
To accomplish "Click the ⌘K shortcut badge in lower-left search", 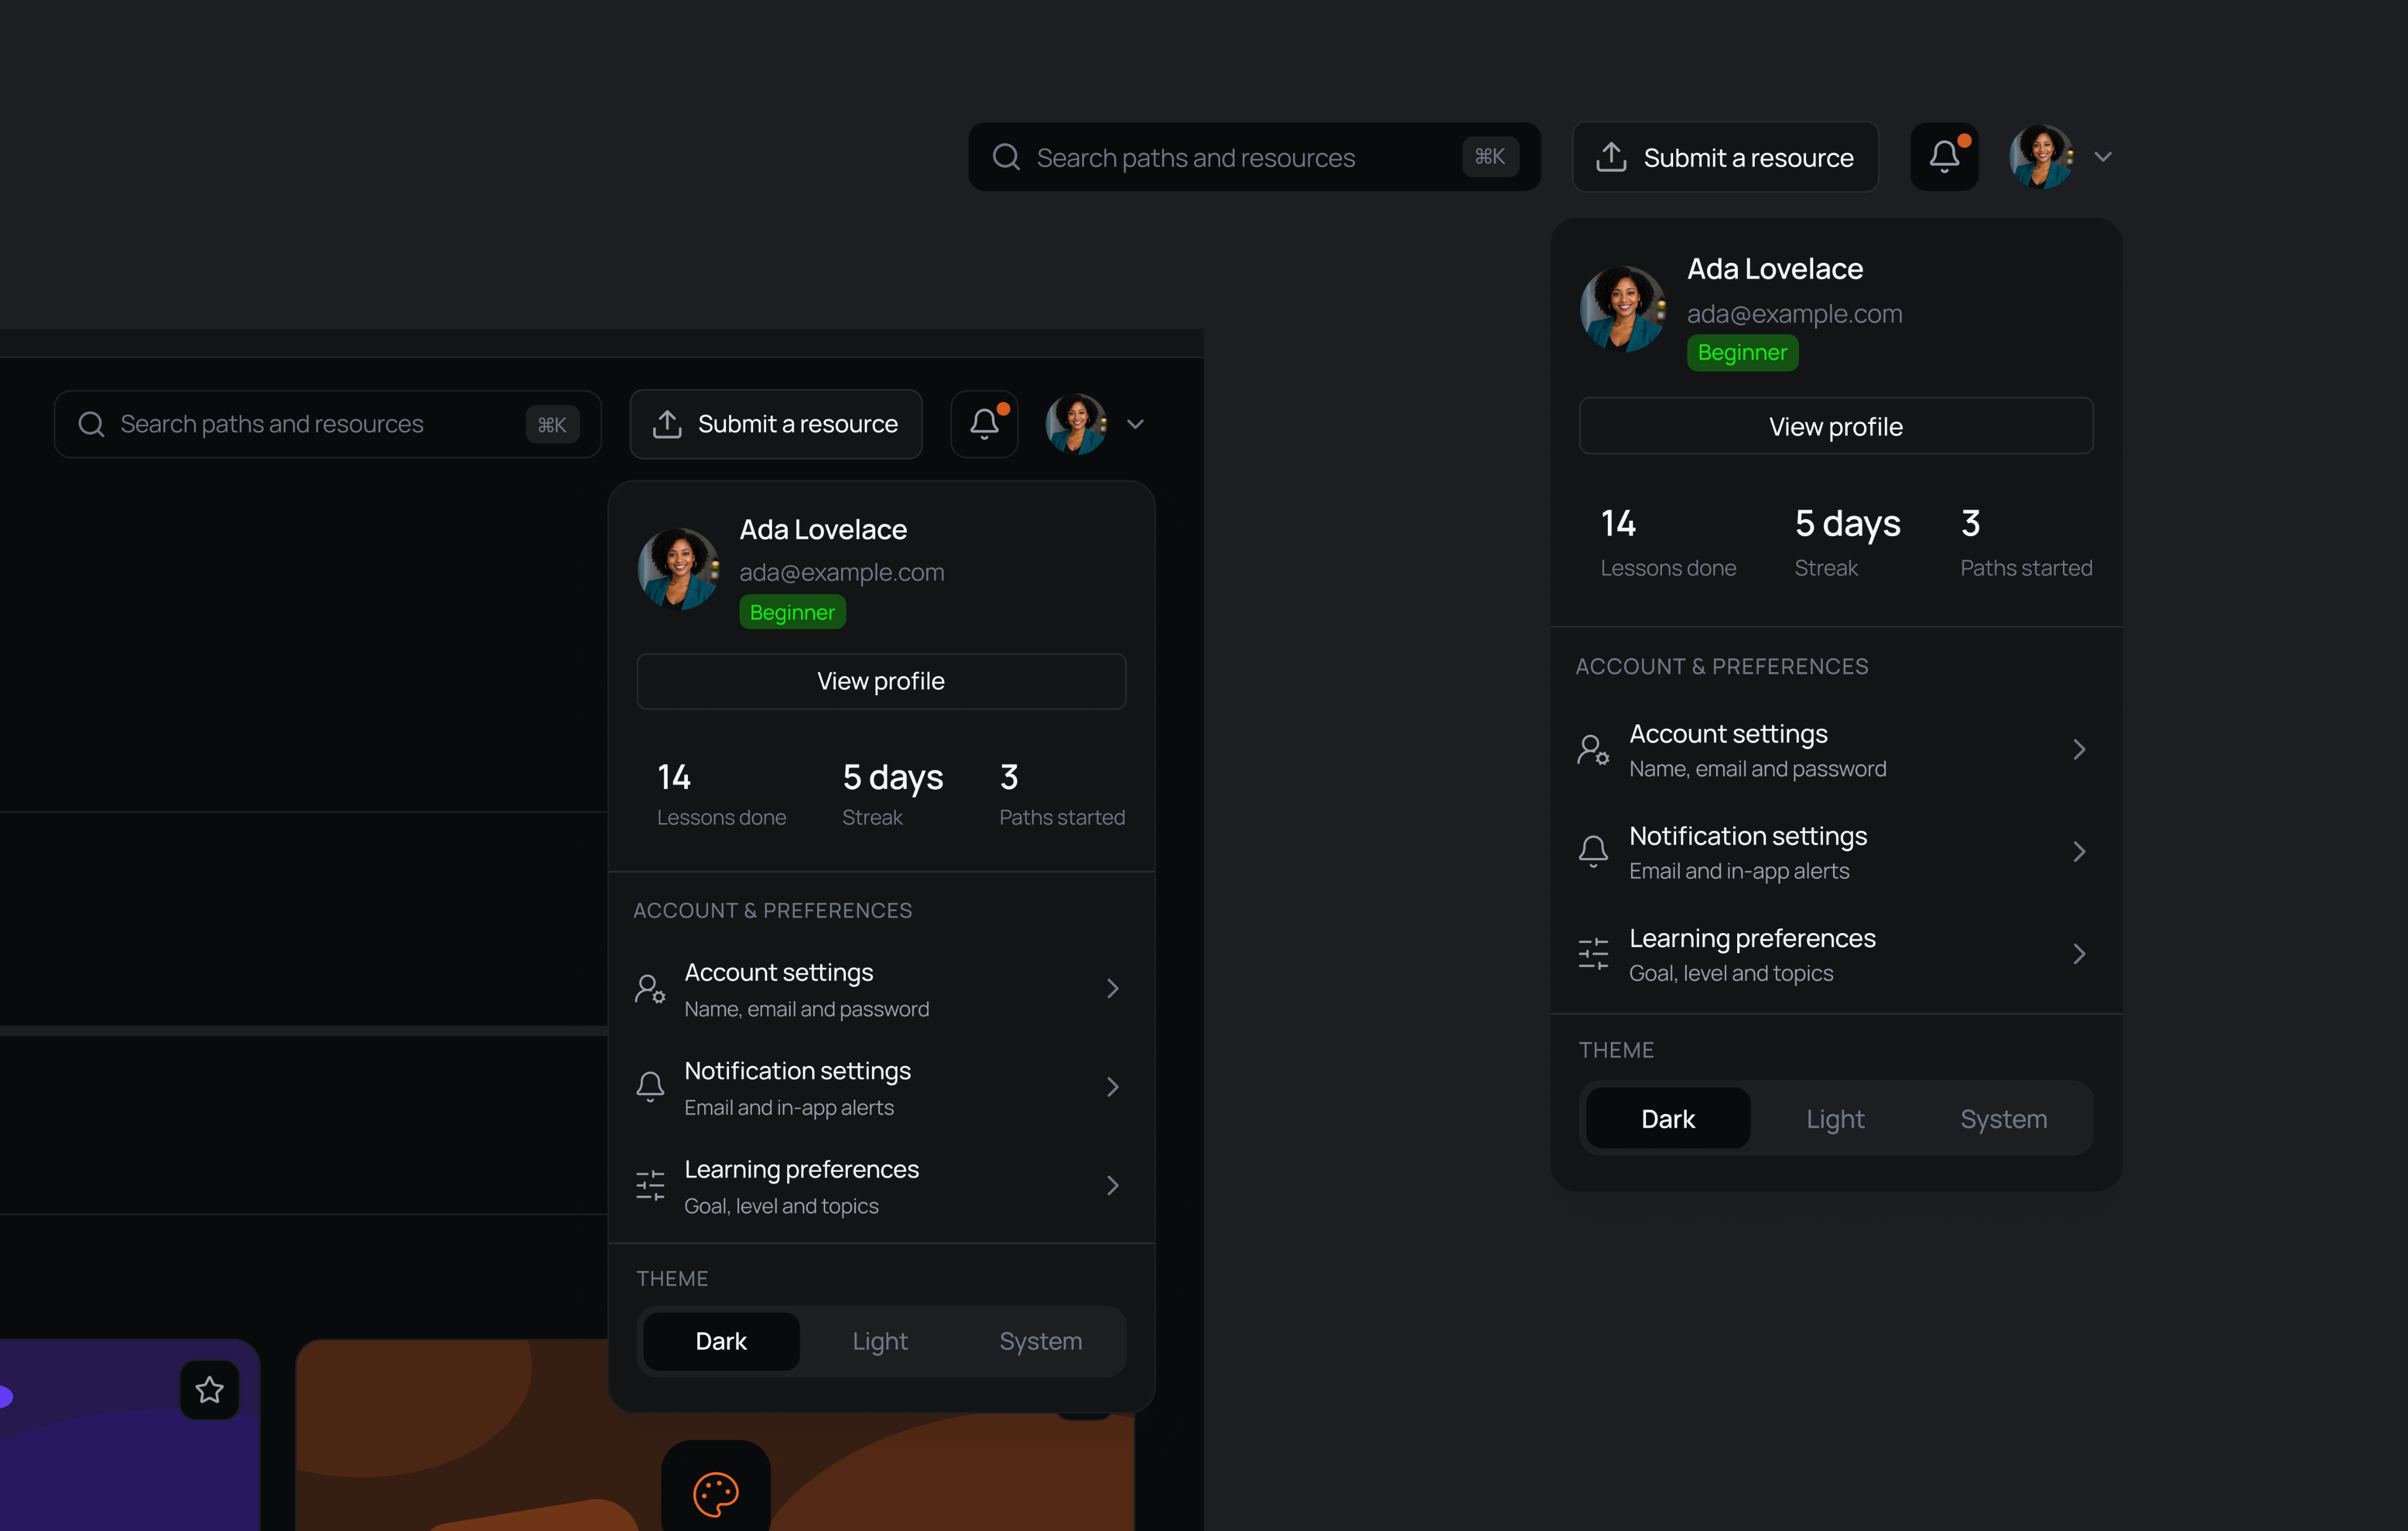I will coord(552,425).
